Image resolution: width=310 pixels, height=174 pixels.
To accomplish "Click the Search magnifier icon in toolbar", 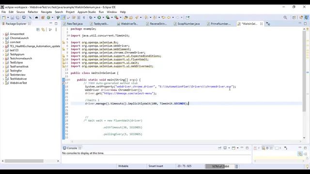I will [x=285, y=17].
